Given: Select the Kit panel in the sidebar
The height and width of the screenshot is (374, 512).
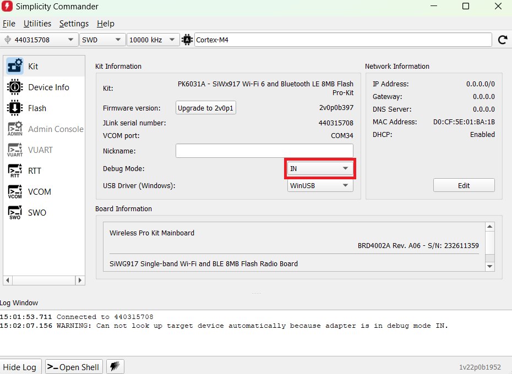Looking at the screenshot, I should coord(33,65).
